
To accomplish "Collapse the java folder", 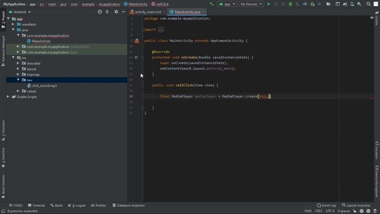I will 13,30.
